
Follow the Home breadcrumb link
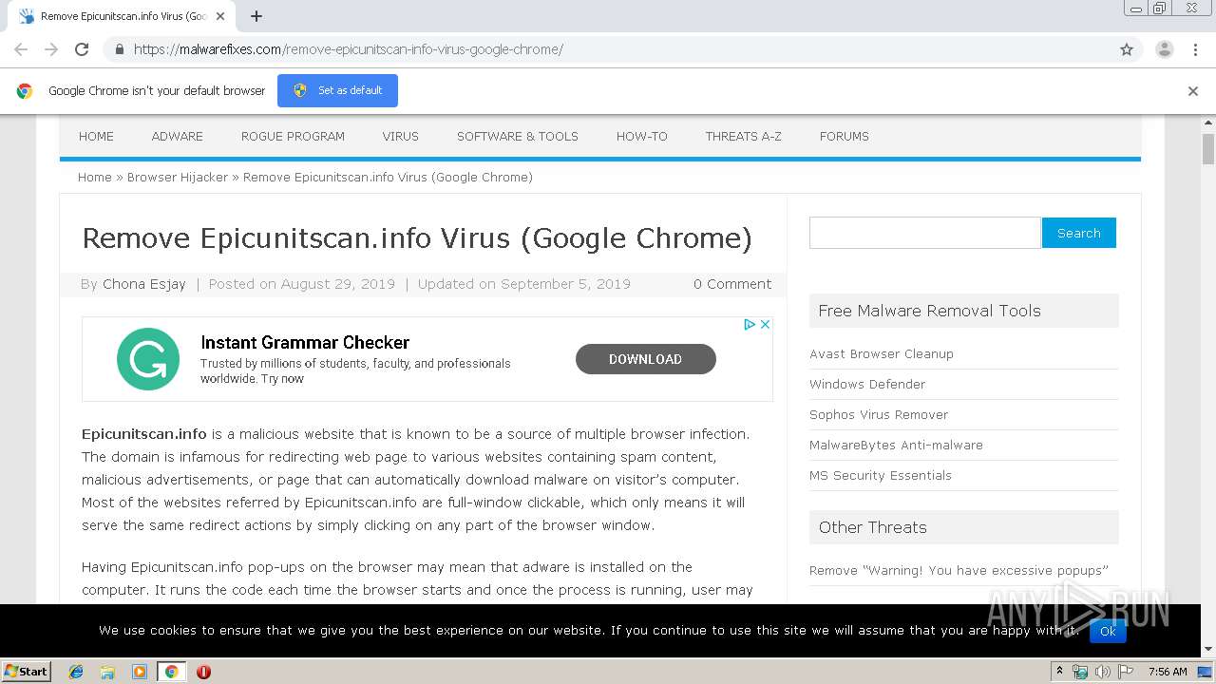[x=94, y=178]
